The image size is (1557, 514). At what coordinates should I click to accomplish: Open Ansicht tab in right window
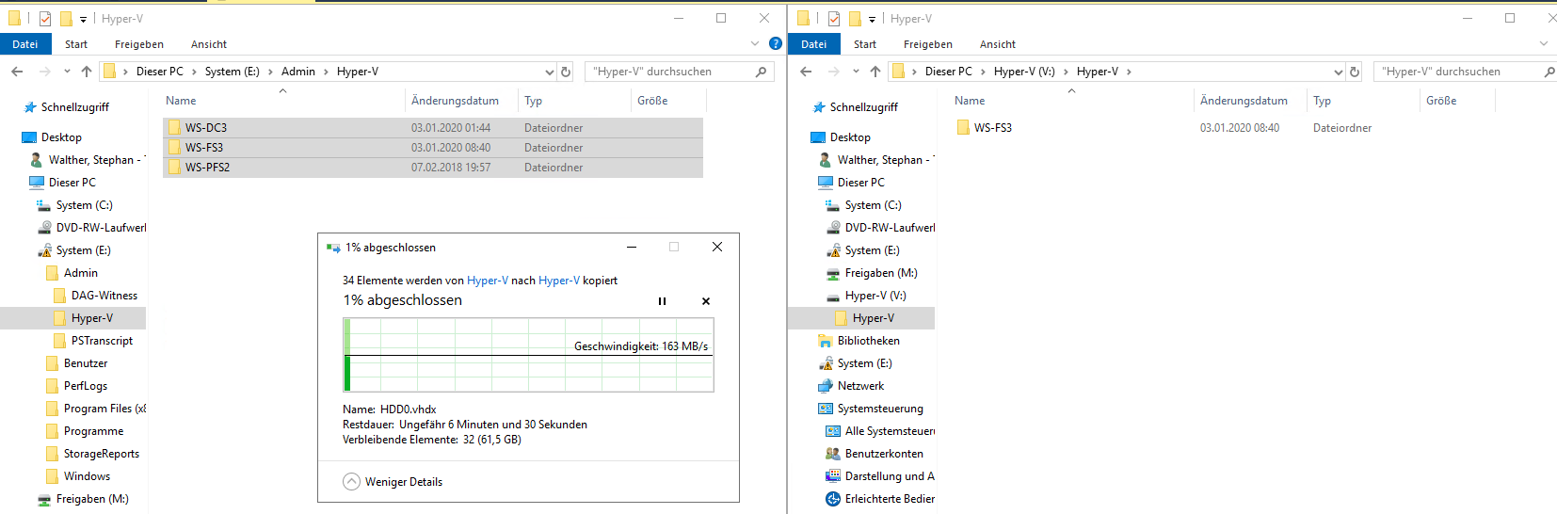(x=998, y=44)
